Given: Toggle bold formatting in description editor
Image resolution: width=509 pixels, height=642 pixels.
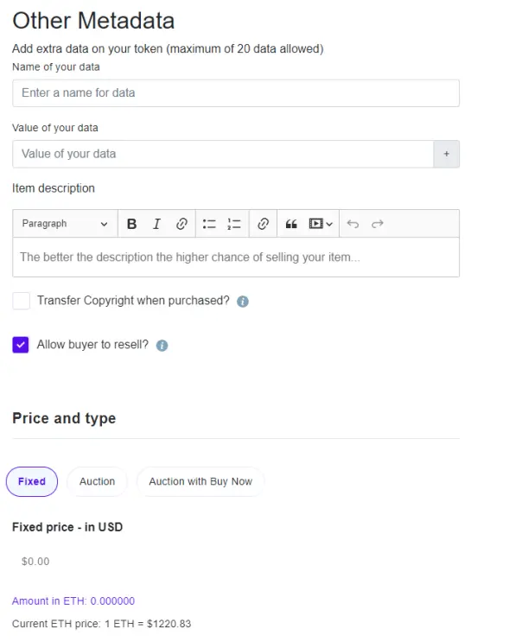Looking at the screenshot, I should click(x=131, y=224).
